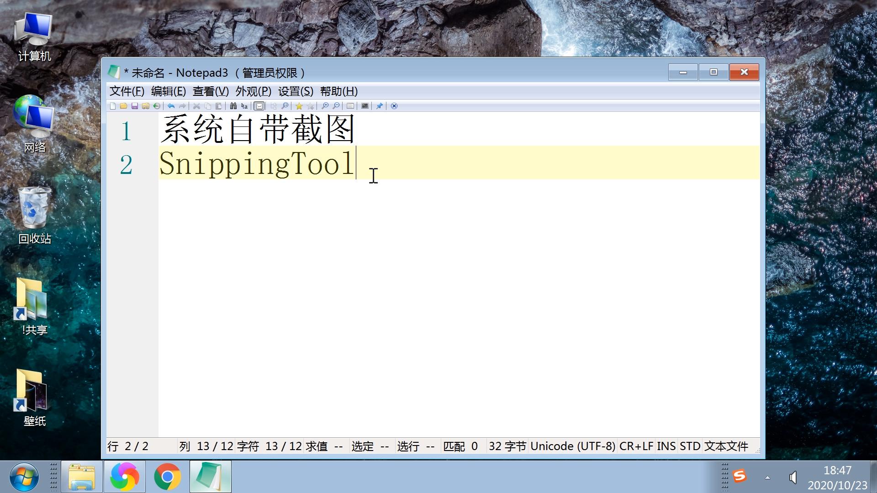Save the document with floppy icon

point(135,106)
